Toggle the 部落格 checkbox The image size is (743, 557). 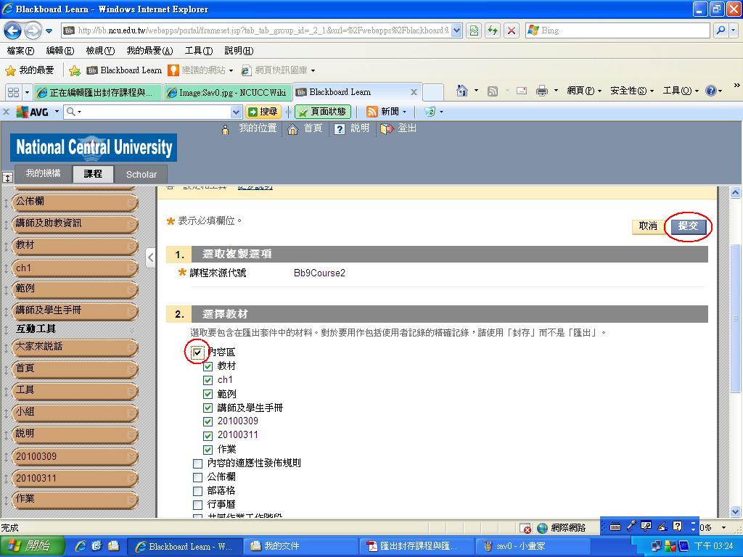point(197,491)
